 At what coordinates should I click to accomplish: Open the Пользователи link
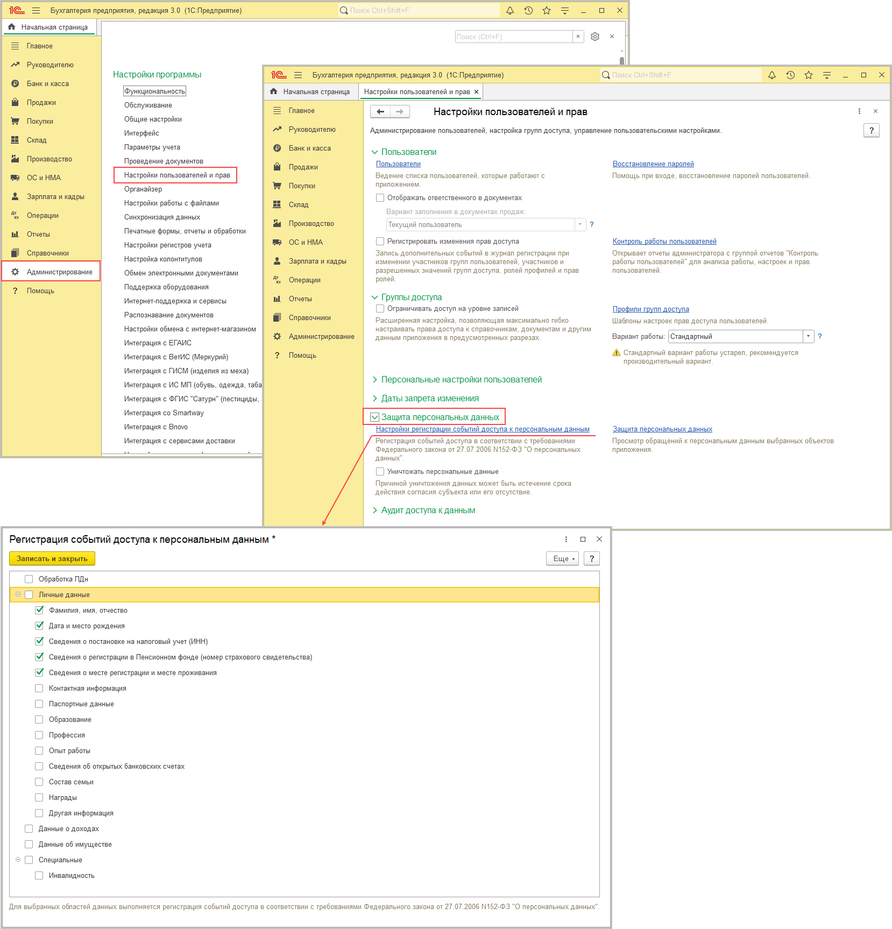tap(398, 164)
